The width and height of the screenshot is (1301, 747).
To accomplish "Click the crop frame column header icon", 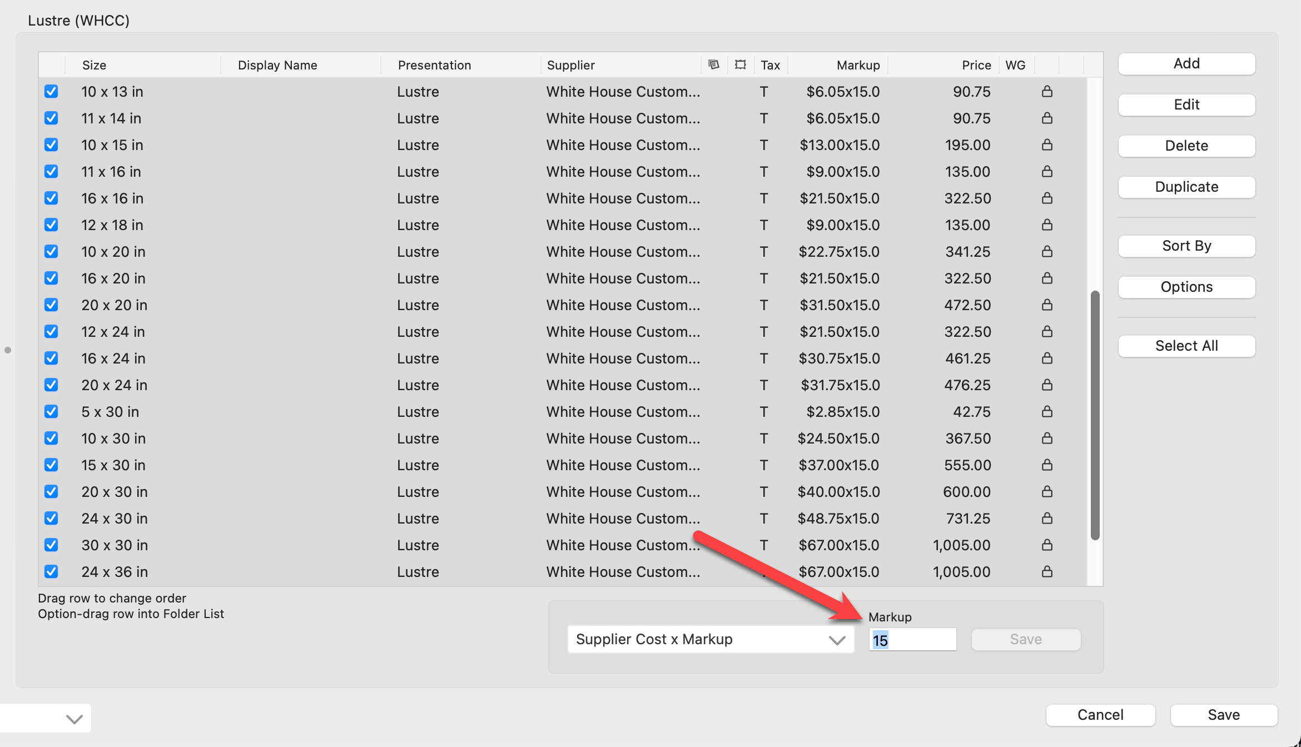I will tap(740, 64).
